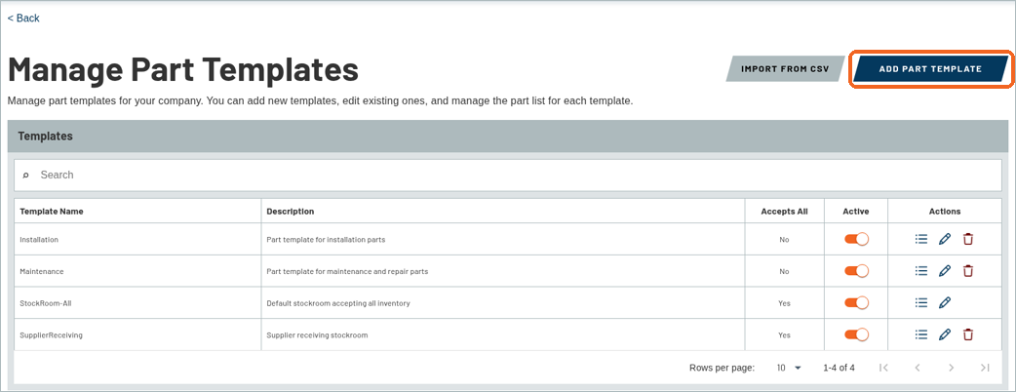
Task: Focus the Search templates input field
Action: pos(507,175)
